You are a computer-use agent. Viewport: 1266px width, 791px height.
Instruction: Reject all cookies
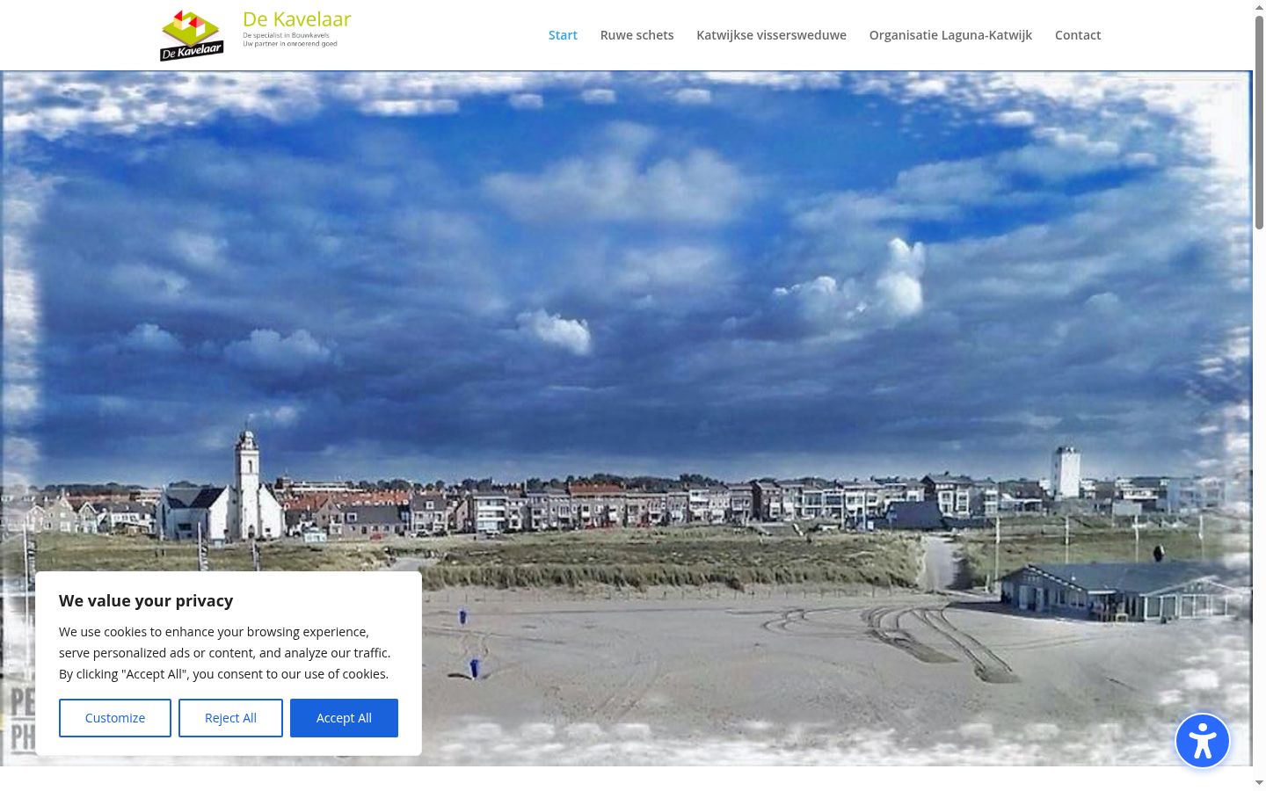coord(230,718)
